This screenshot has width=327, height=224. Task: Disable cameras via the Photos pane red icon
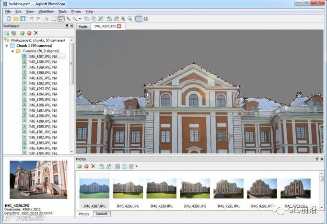click(x=86, y=166)
